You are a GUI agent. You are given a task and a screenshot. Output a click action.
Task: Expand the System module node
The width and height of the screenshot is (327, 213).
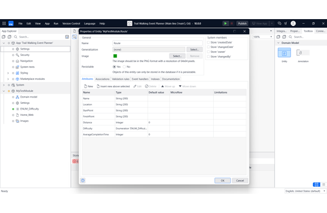point(4,85)
